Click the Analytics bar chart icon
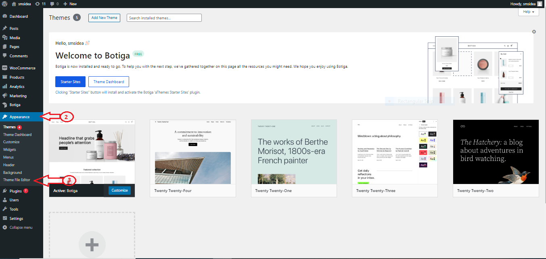 [4, 86]
